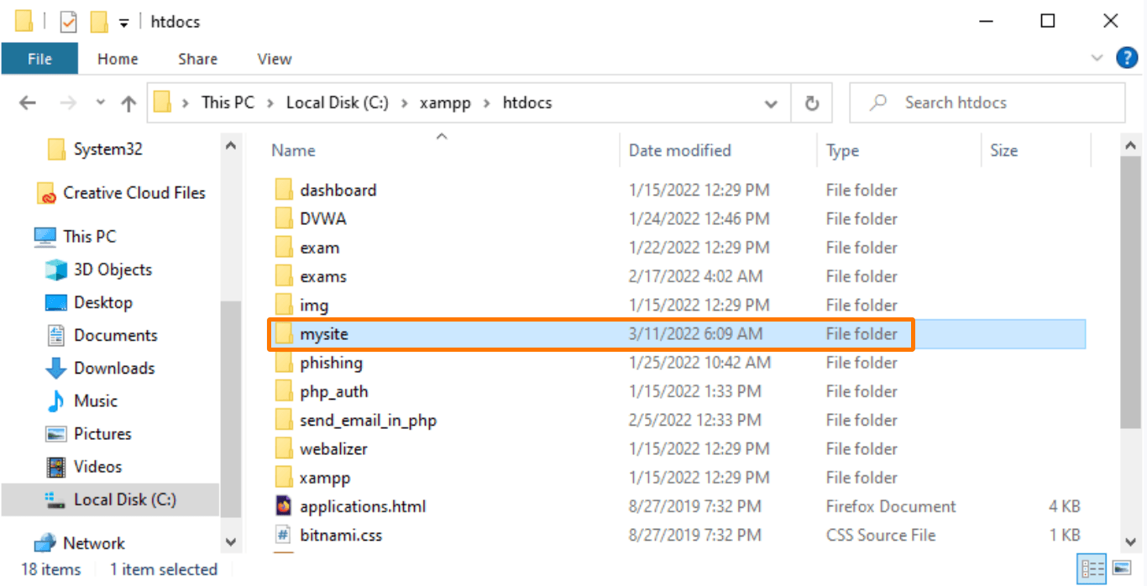Sort by the Name column header

pos(293,150)
